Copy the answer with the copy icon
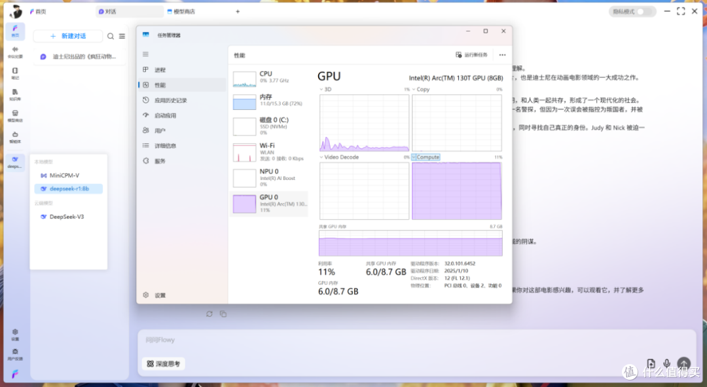The width and height of the screenshot is (707, 387). click(x=223, y=314)
